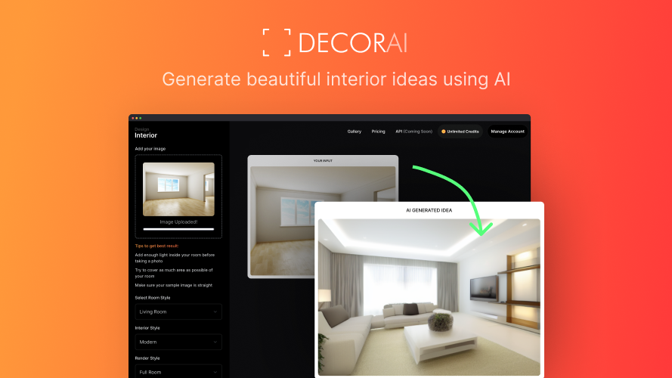The width and height of the screenshot is (672, 378).
Task: Open the API (Coming Soon) link
Action: 413,132
